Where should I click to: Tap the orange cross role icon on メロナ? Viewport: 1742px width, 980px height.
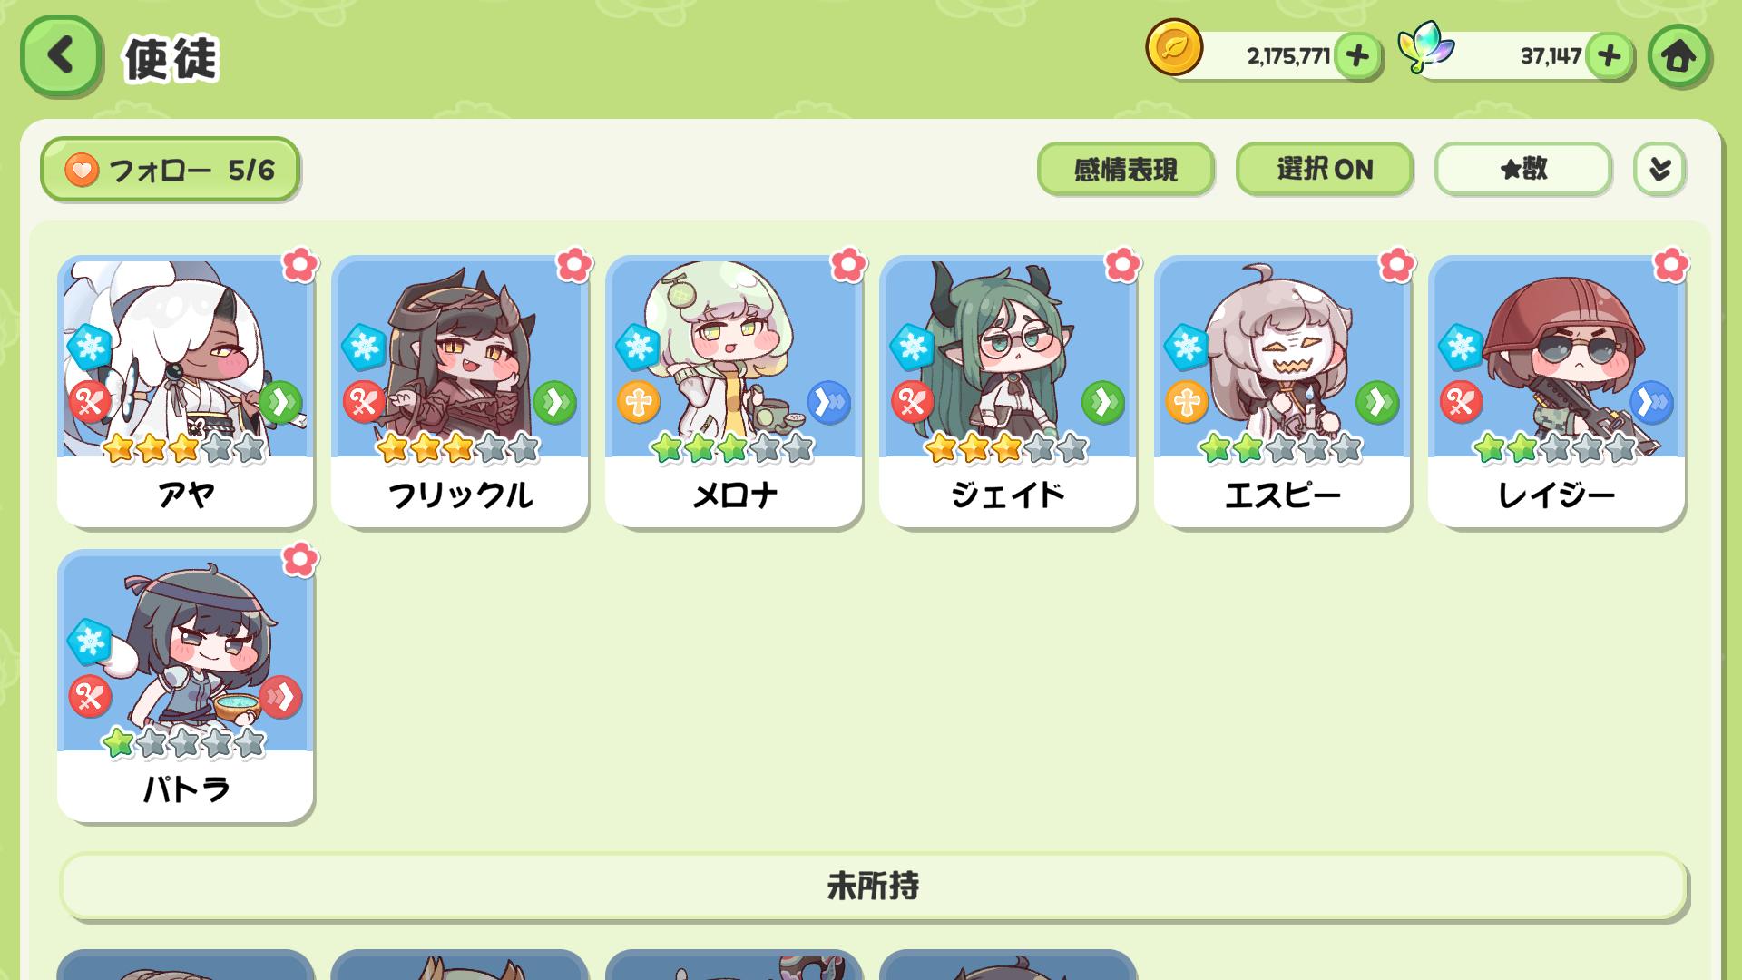click(639, 402)
